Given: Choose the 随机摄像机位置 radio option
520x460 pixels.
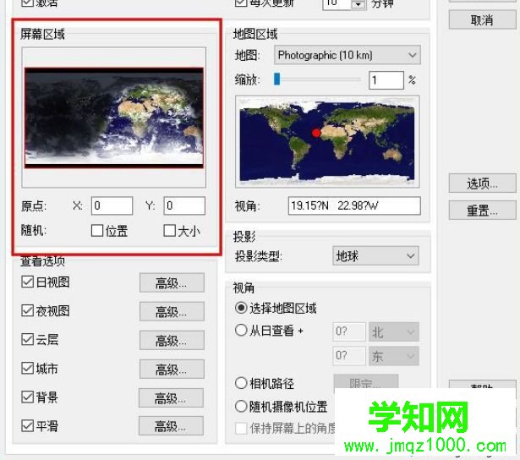Looking at the screenshot, I should (241, 406).
